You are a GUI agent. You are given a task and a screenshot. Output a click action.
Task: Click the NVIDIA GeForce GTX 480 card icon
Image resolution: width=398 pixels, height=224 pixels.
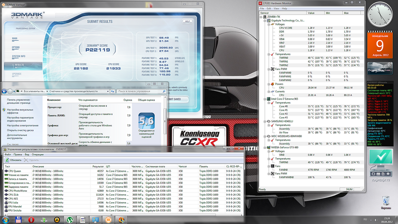[x=269, y=147]
